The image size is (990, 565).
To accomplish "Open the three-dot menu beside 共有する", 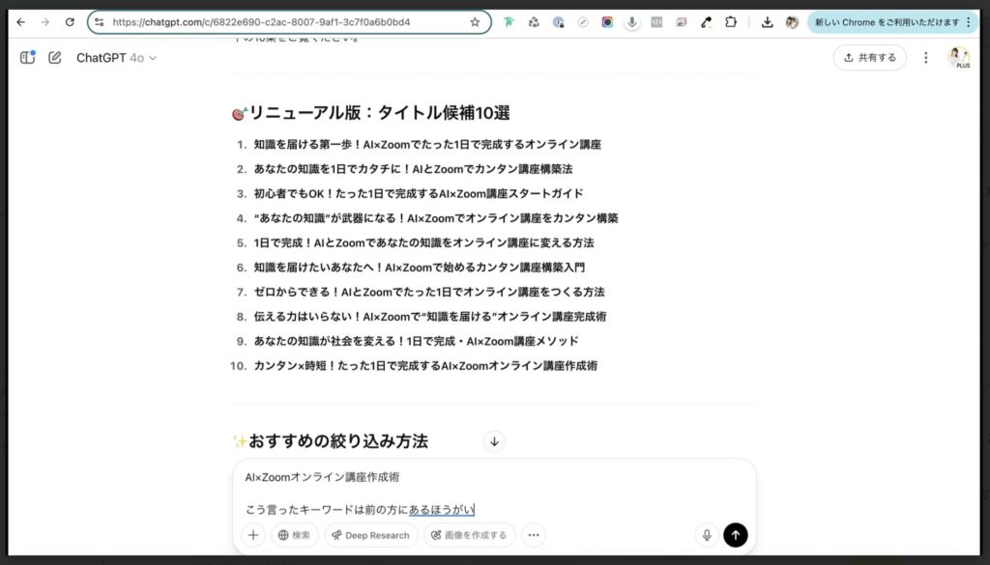I will tap(926, 58).
